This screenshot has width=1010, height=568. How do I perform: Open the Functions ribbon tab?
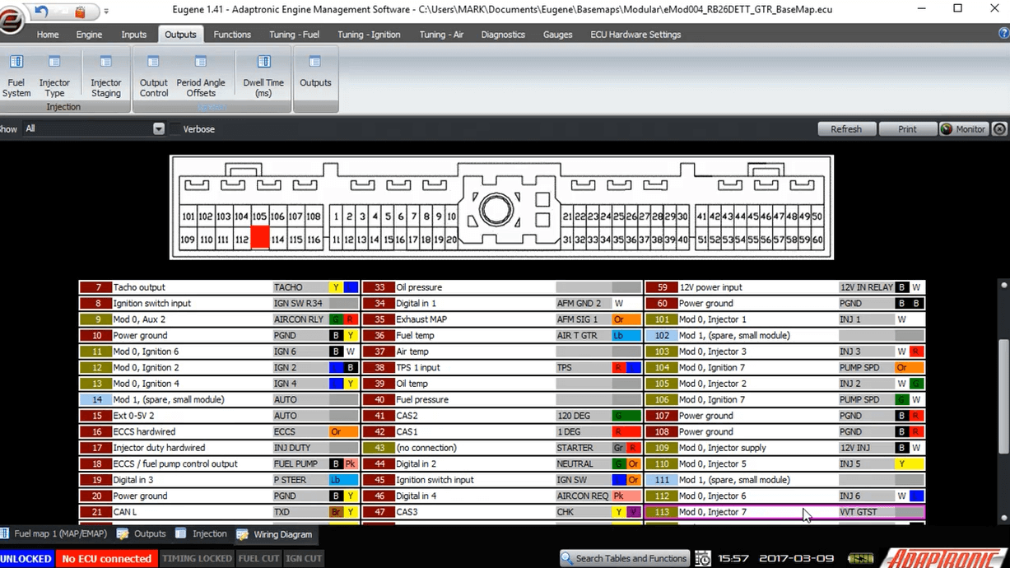click(x=232, y=35)
